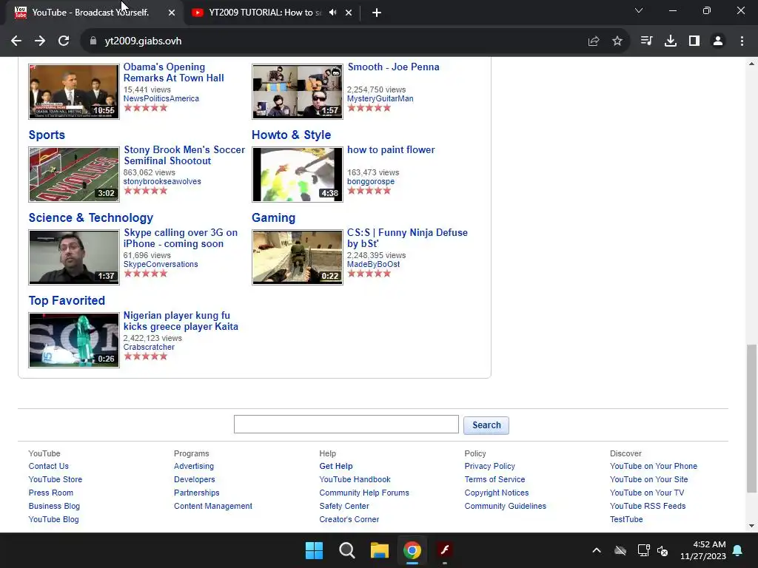The image size is (758, 568).
Task: Toggle the browser side panel icon
Action: [x=694, y=41]
